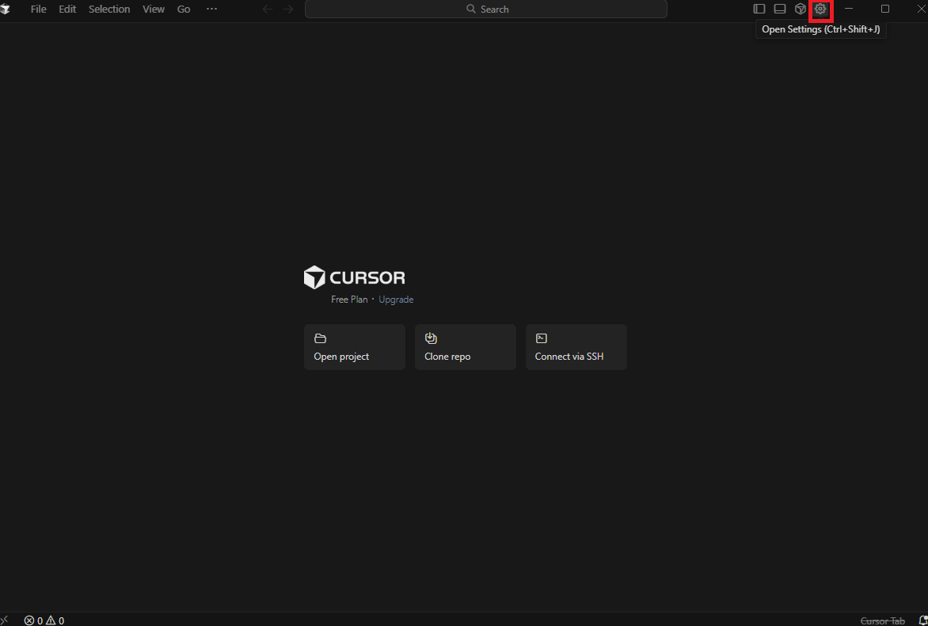Image resolution: width=928 pixels, height=626 pixels.
Task: Toggle the bottom panel layout icon
Action: (780, 9)
